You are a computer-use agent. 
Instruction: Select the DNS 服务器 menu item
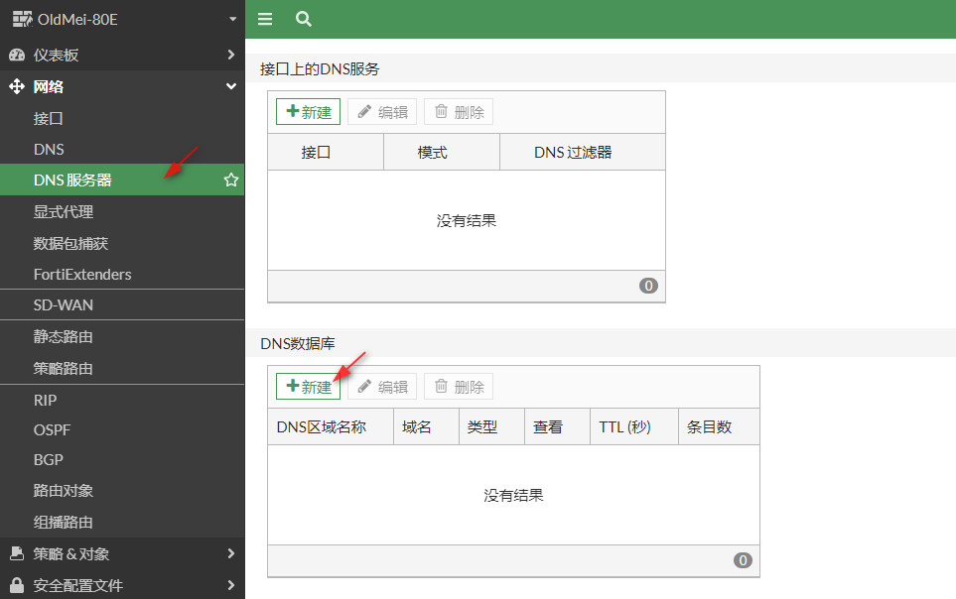122,180
